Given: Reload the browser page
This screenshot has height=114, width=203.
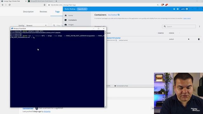Looking at the screenshot, I should tap(10, 5).
